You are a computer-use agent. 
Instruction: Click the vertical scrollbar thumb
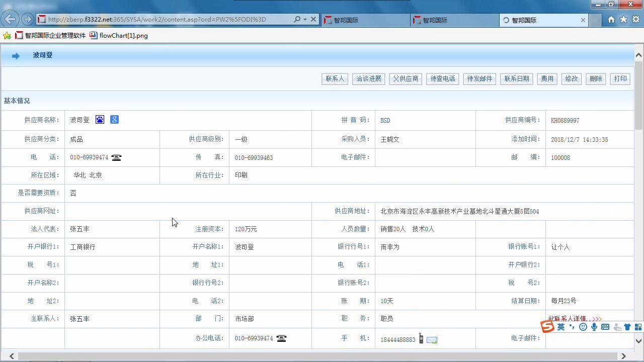(x=638, y=95)
